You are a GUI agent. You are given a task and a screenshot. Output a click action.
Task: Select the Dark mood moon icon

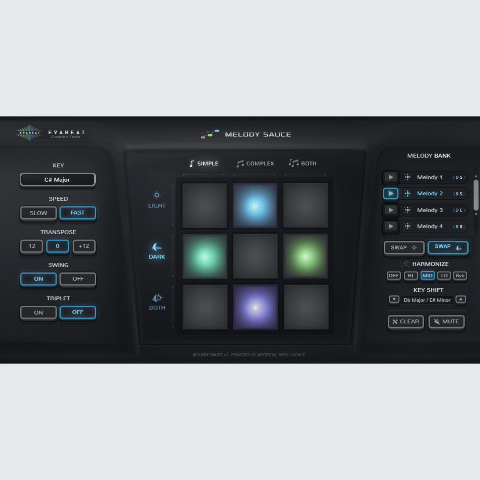point(156,247)
